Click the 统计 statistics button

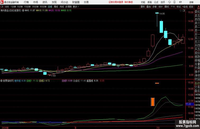pyautogui.click(x=161, y=7)
